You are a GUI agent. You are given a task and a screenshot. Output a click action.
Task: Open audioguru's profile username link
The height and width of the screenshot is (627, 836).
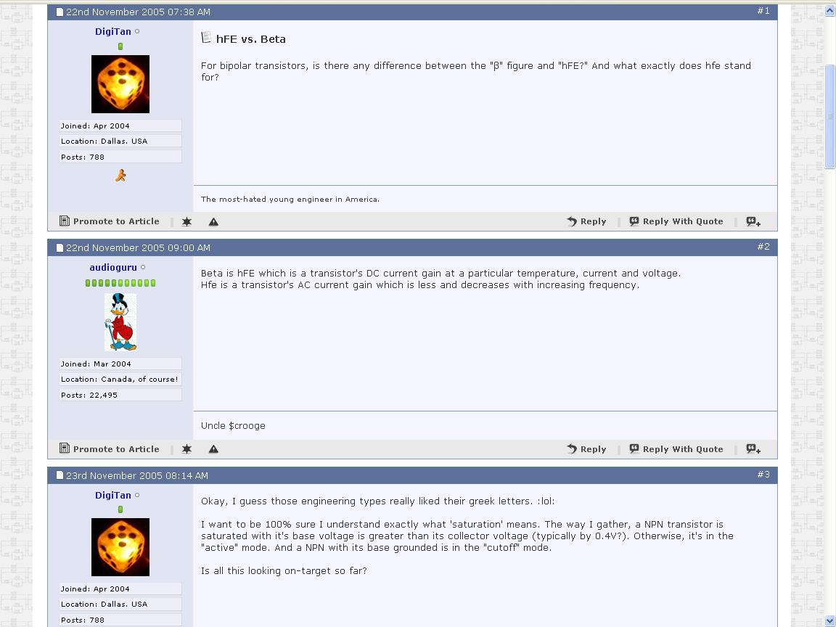tap(113, 267)
